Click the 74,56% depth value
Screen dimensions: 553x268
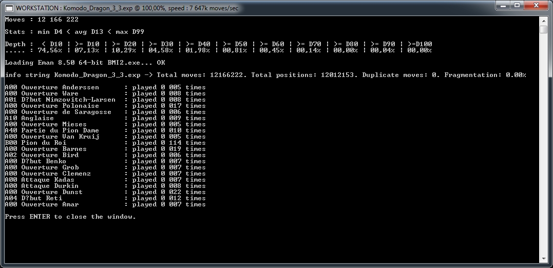point(50,50)
